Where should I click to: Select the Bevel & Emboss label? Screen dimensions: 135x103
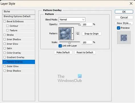coord(15,22)
